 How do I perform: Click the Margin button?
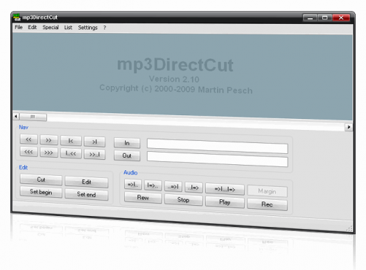pos(267,191)
